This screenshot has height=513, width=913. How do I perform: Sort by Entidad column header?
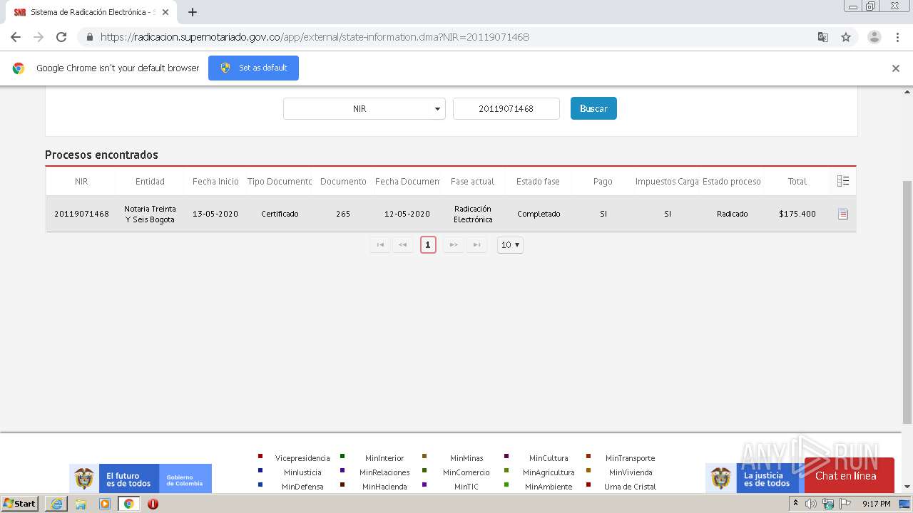[x=150, y=181]
